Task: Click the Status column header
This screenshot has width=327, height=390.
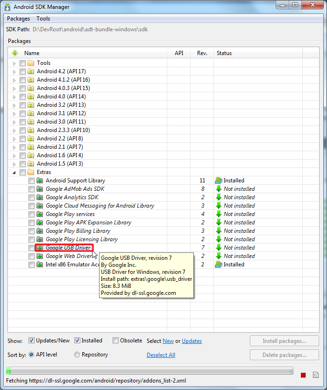Action: (x=258, y=53)
